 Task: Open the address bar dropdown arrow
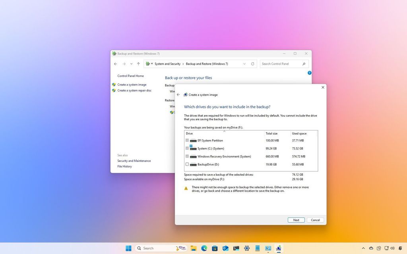[244, 64]
